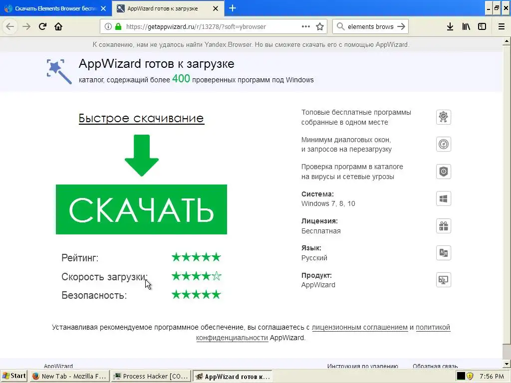The width and height of the screenshot is (511, 383).
Task: Open the Быстрое скачивание link
Action: pos(141,118)
